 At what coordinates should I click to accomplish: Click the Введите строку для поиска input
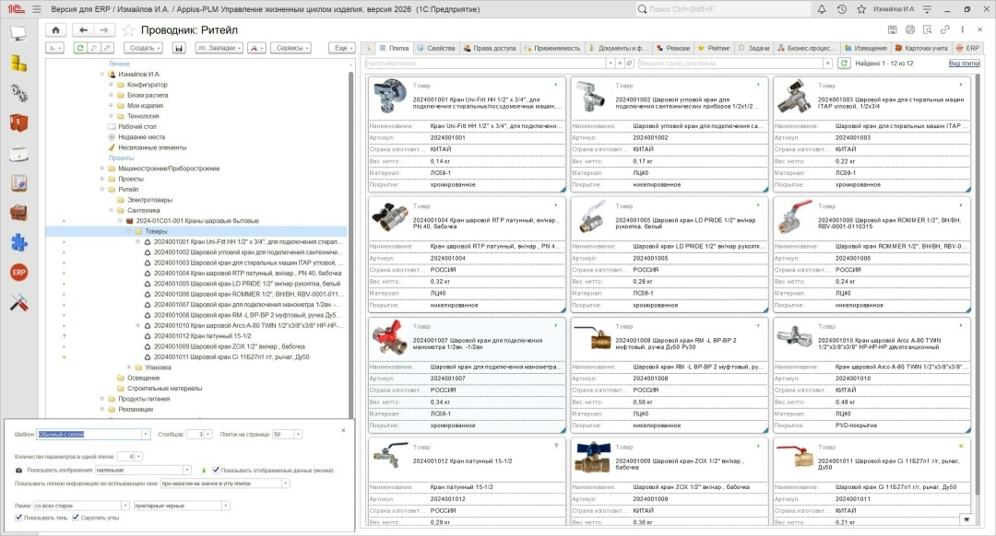click(730, 63)
